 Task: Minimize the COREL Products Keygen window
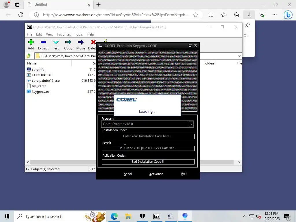(x=190, y=46)
